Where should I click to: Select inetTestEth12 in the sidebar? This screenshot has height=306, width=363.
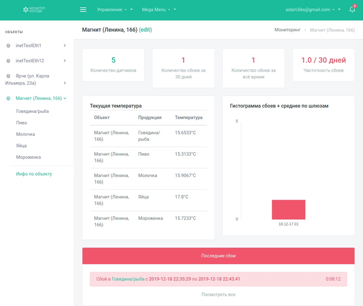point(30,61)
